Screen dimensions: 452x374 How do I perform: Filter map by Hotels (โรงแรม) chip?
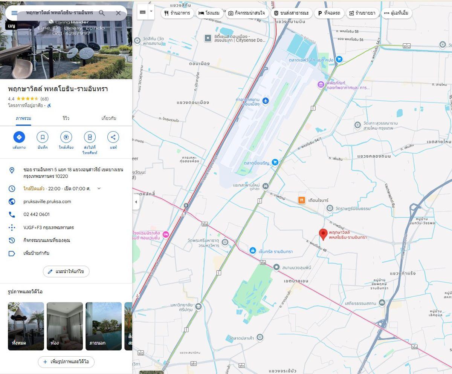coord(209,13)
